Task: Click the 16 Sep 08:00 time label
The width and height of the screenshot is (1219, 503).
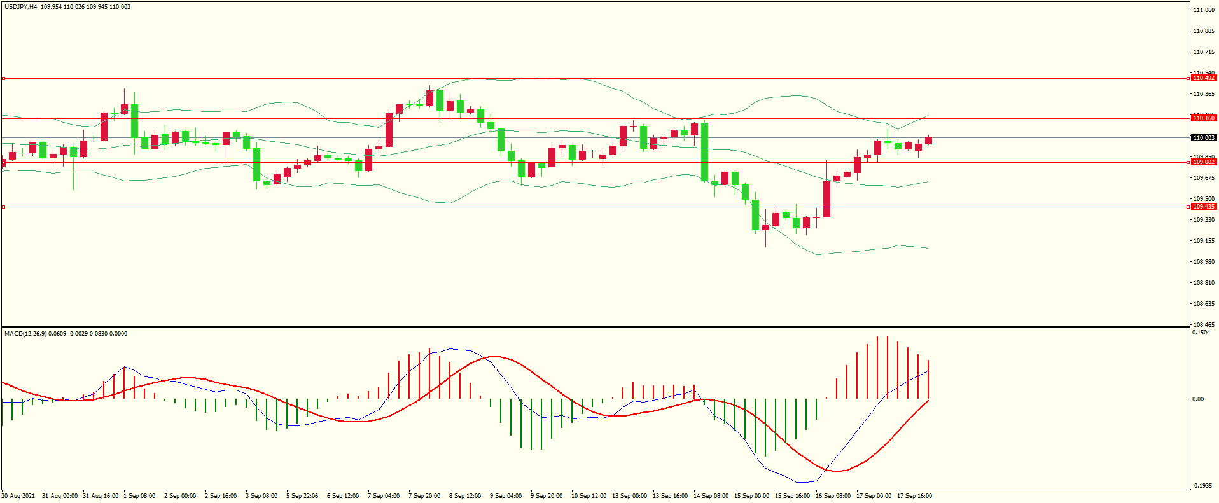Action: [833, 496]
